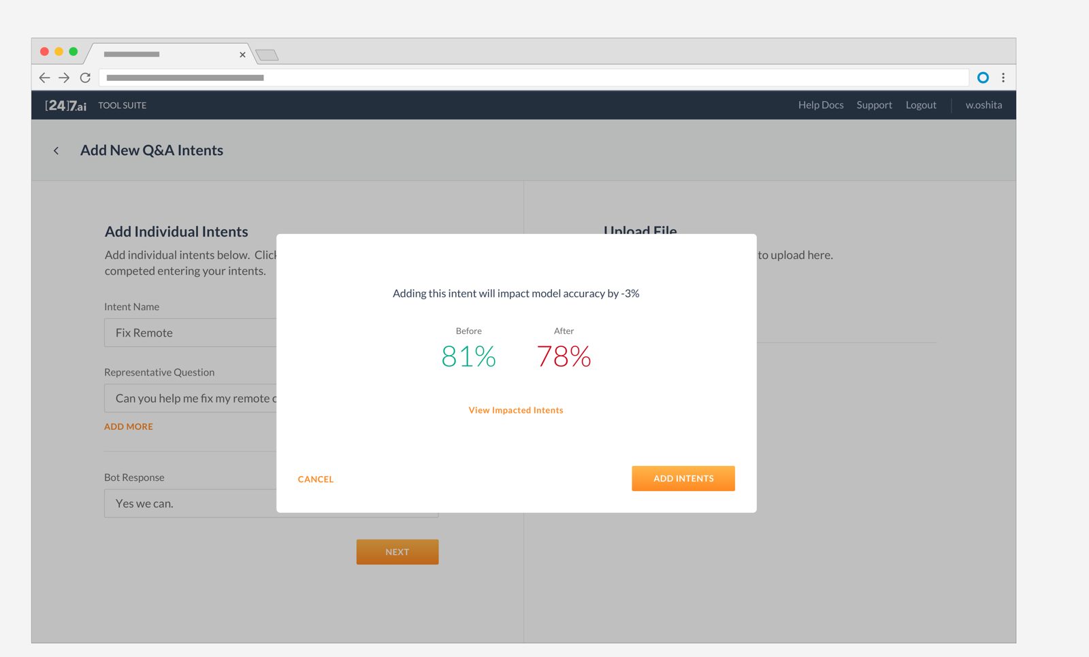Image resolution: width=1089 pixels, height=657 pixels.
Task: Click the accuracy impact message text
Action: [x=516, y=293]
